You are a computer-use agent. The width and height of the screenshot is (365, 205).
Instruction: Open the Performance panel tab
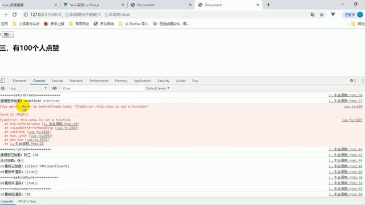[x=99, y=81]
